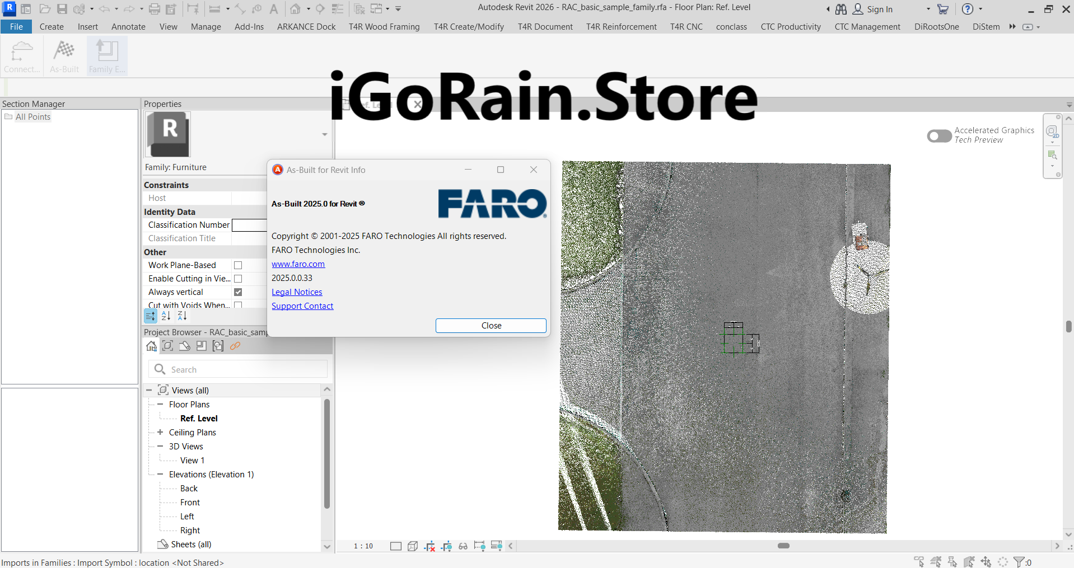Select the Tag by Category icon
The height and width of the screenshot is (568, 1074).
pos(256,9)
